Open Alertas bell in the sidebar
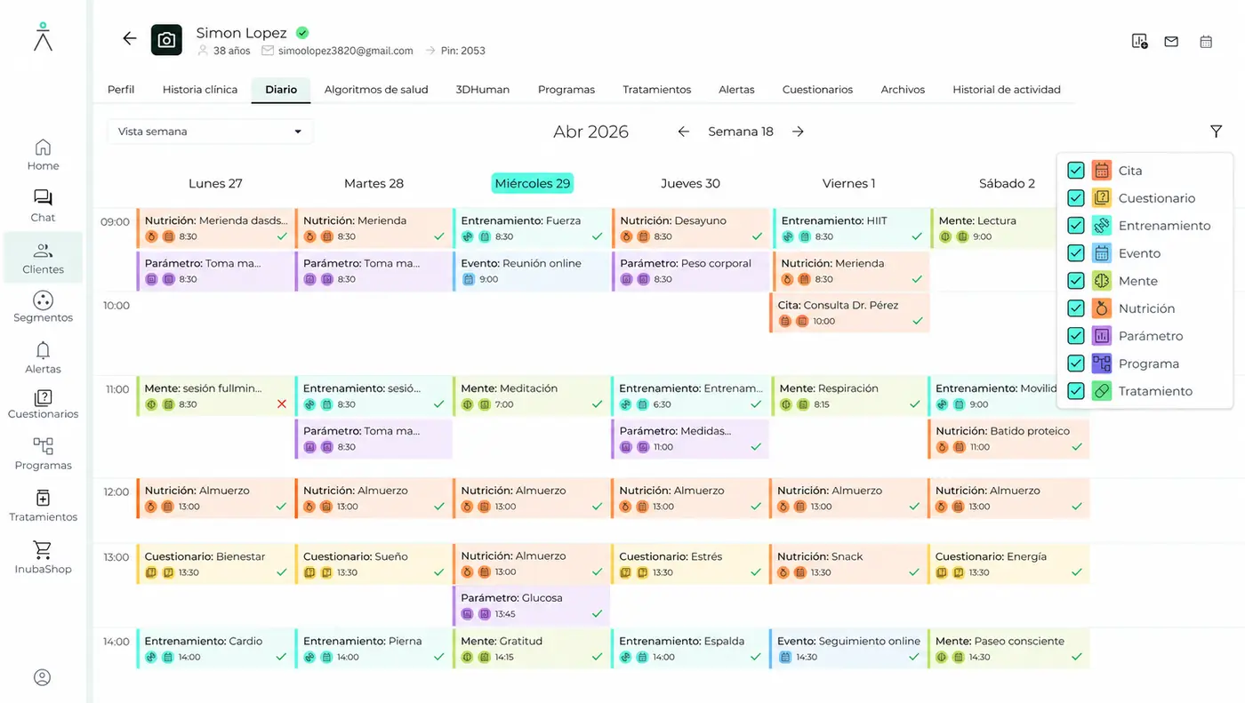1245x703 pixels. 43,358
